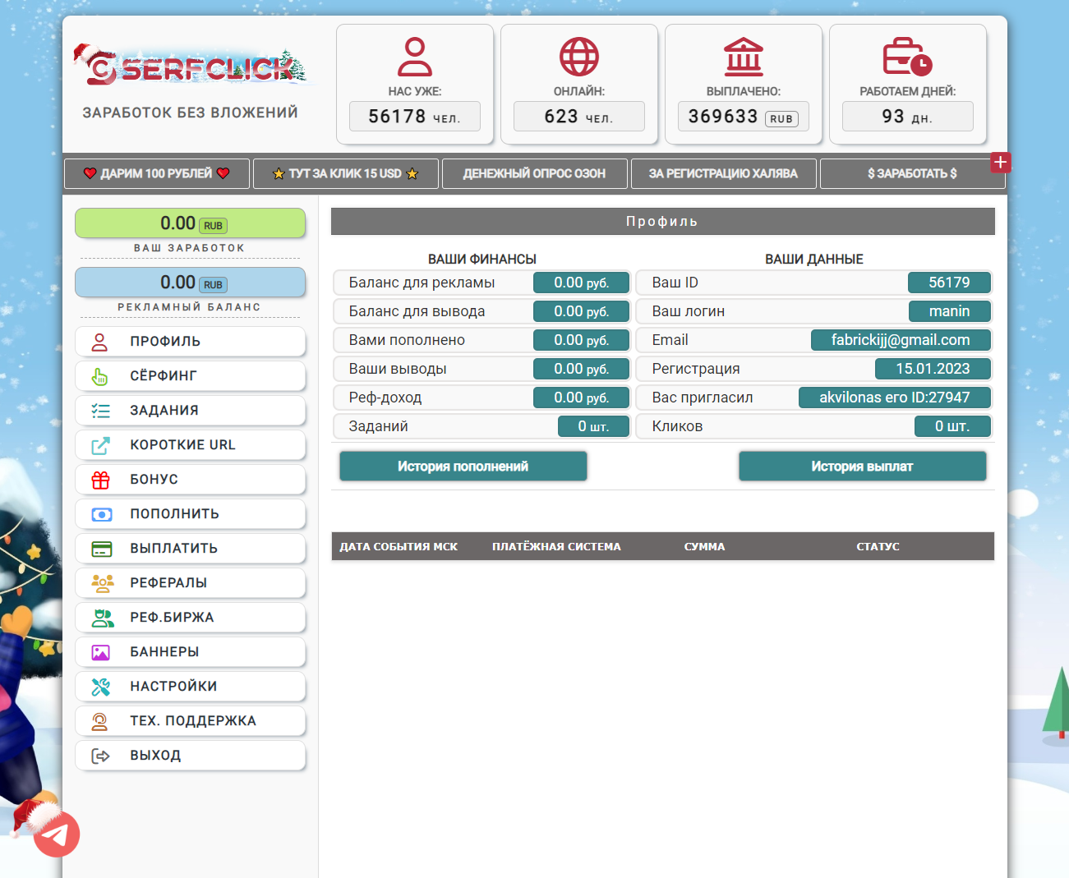This screenshot has width=1069, height=878.
Task: Click the green earnings balance 0.00 RUB box
Action: click(191, 223)
